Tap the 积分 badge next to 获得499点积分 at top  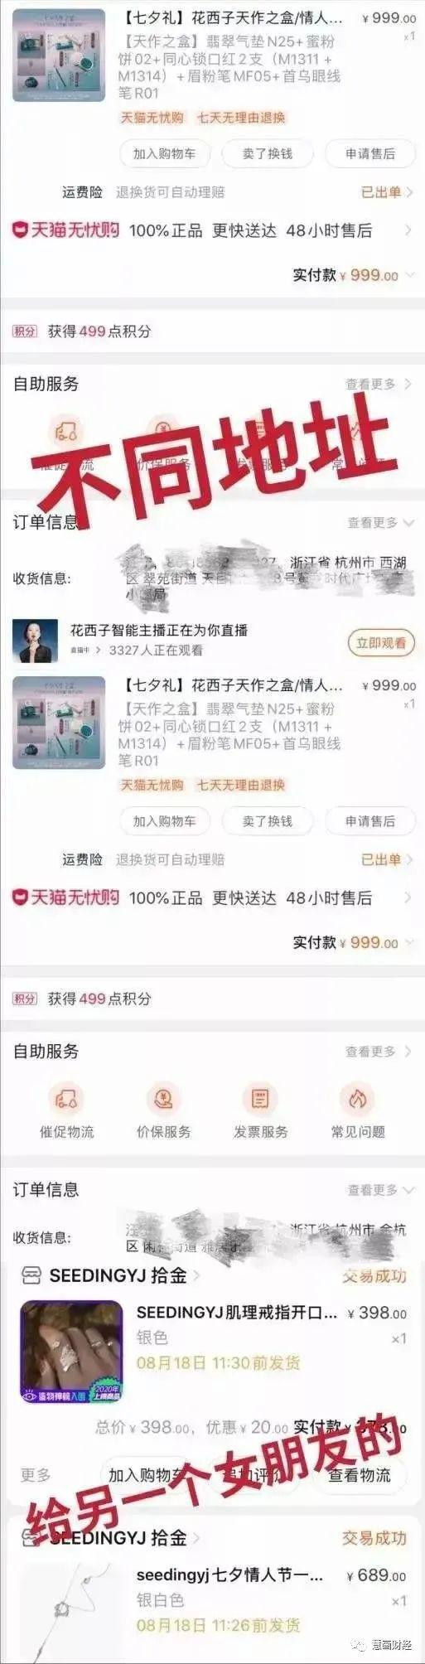[25, 331]
